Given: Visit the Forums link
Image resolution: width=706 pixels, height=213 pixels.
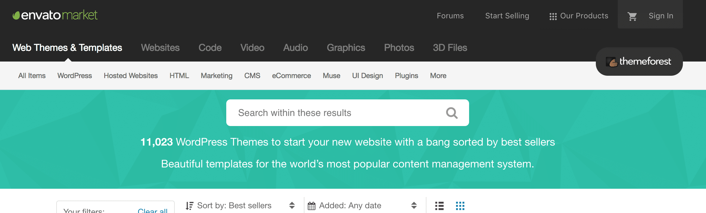Looking at the screenshot, I should pyautogui.click(x=450, y=16).
